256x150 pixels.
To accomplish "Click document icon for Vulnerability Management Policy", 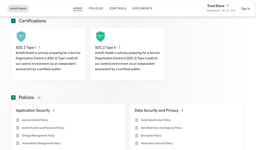I will click(x=18, y=143).
